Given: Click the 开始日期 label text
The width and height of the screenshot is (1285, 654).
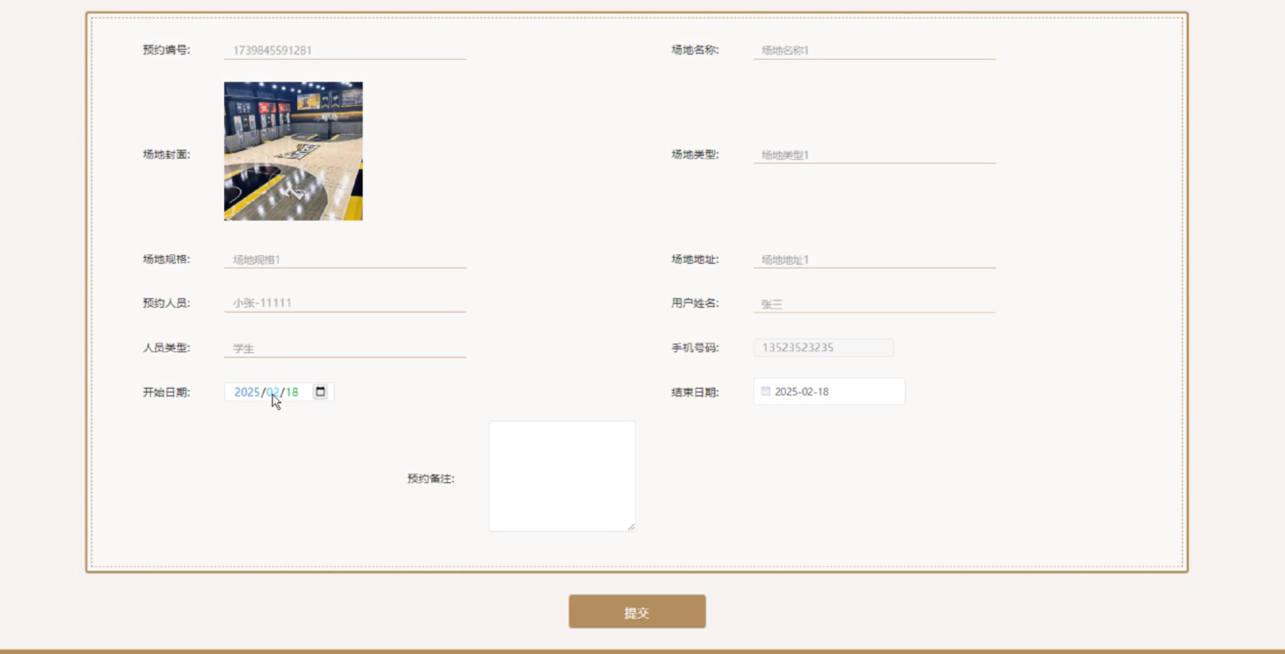Looking at the screenshot, I should tap(166, 392).
